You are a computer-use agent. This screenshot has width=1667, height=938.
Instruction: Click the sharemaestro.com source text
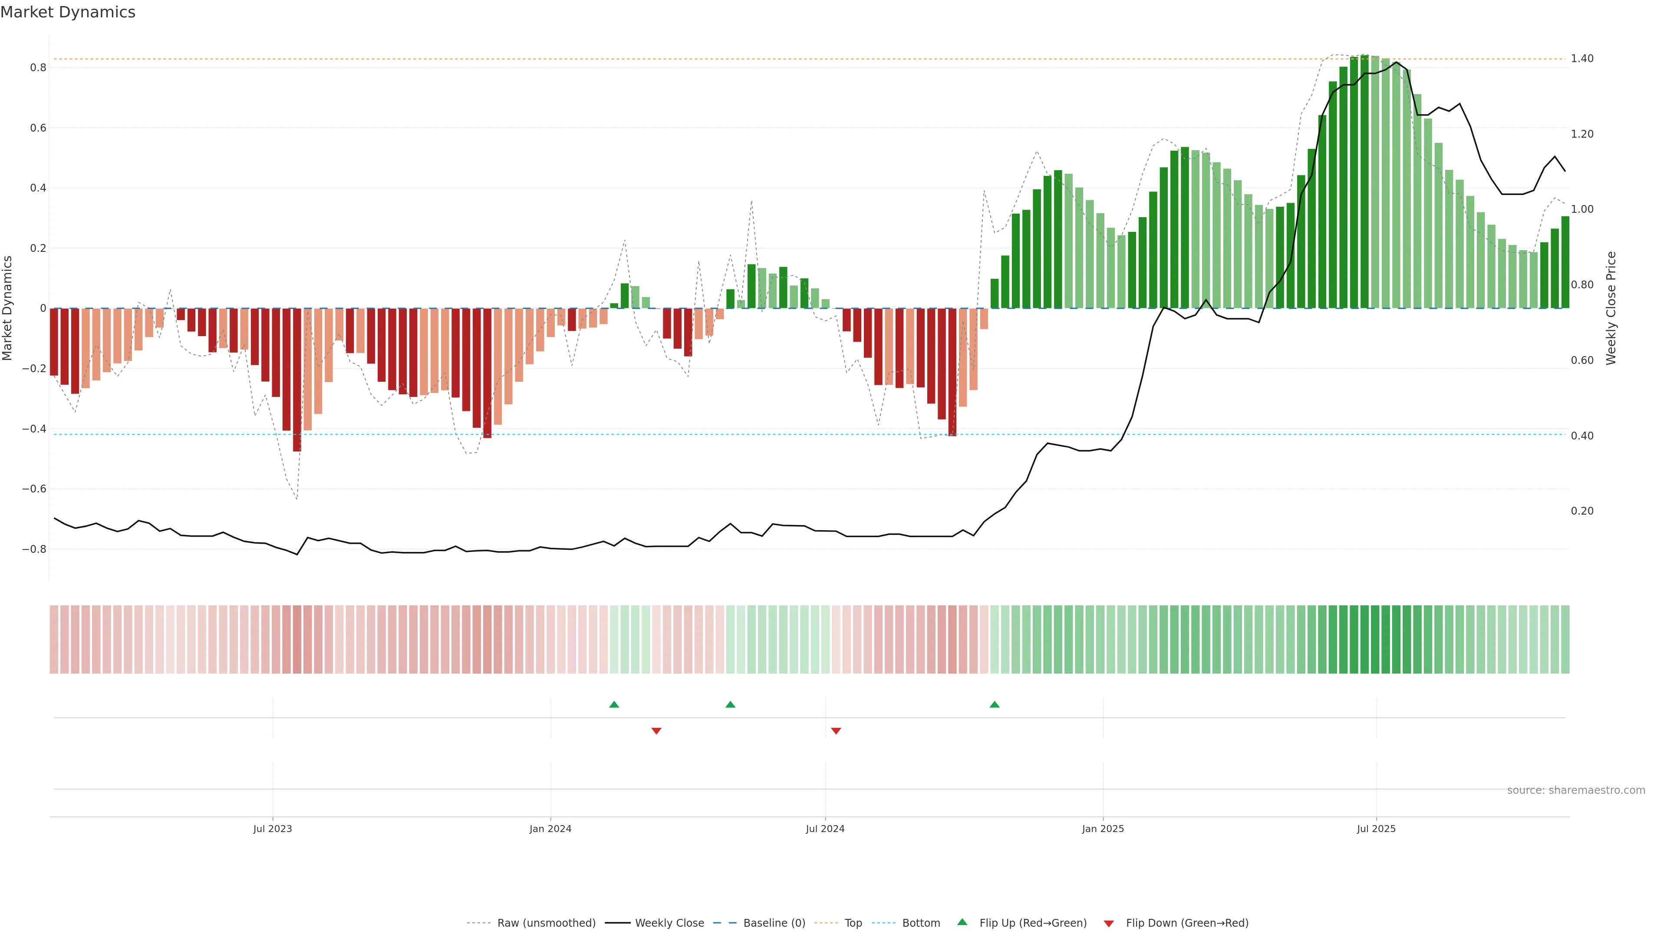1576,790
